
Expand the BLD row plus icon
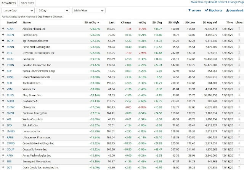coord(3,83)
